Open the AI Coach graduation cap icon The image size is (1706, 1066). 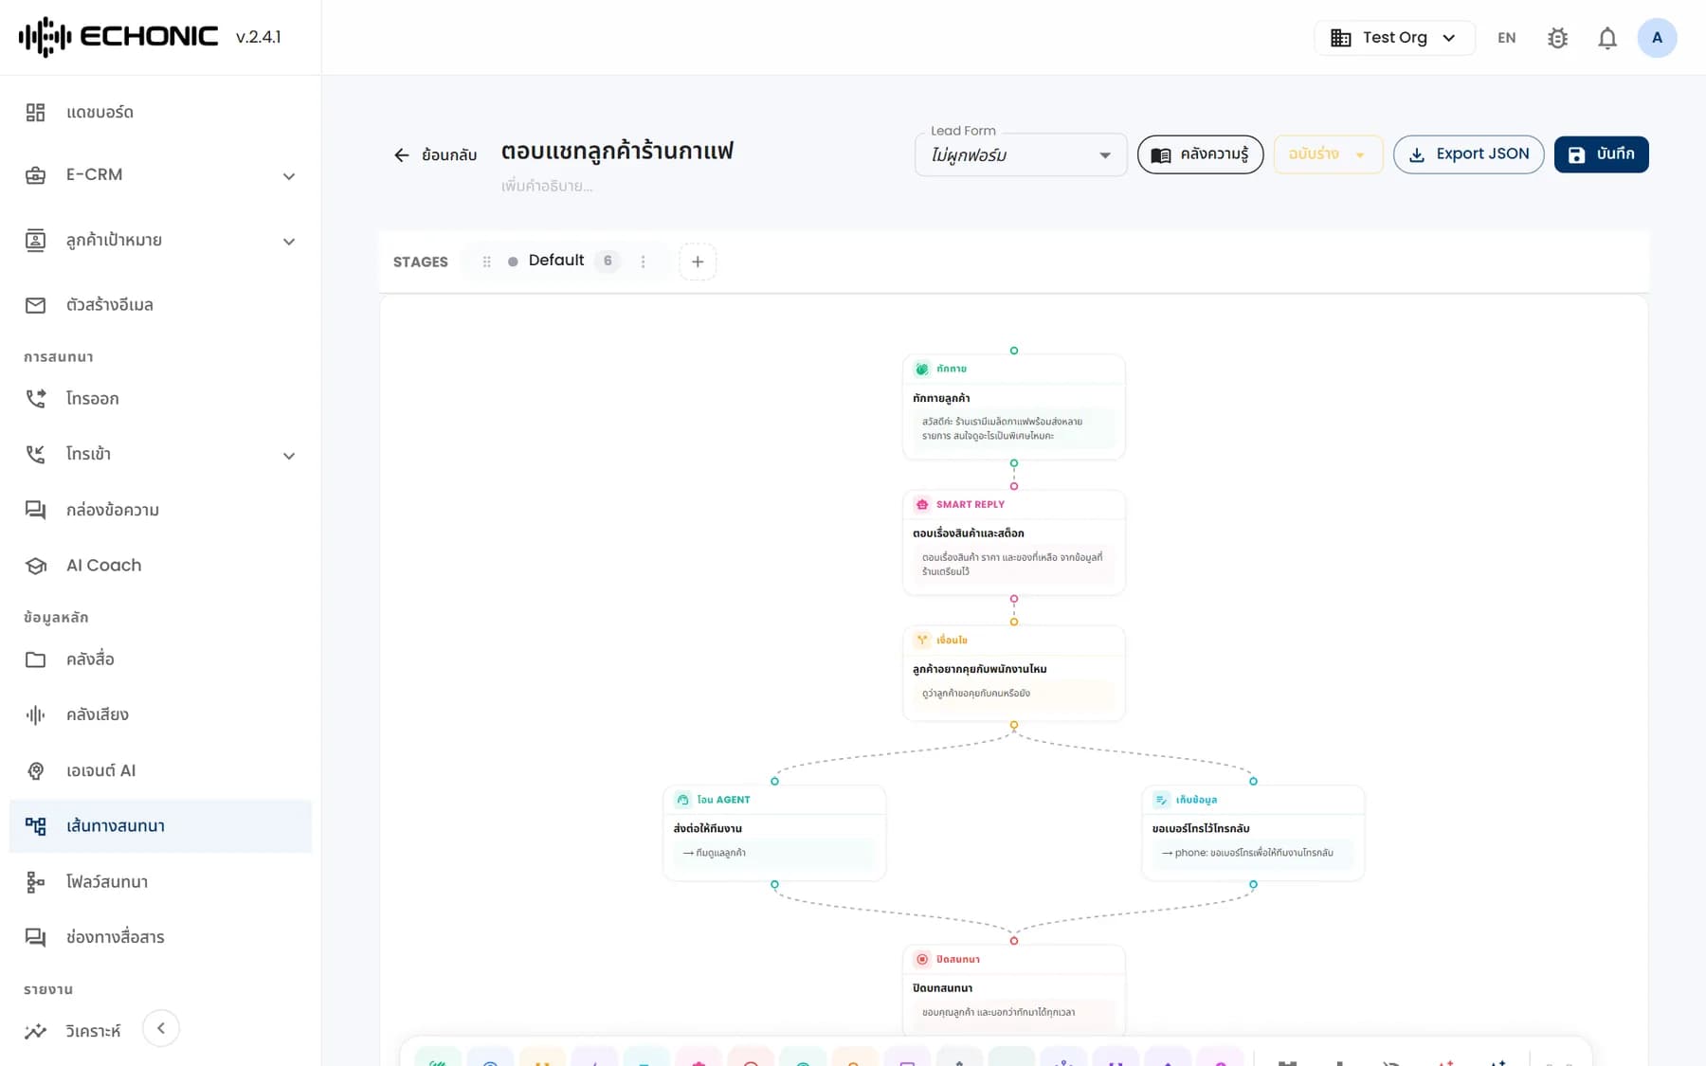tap(35, 566)
